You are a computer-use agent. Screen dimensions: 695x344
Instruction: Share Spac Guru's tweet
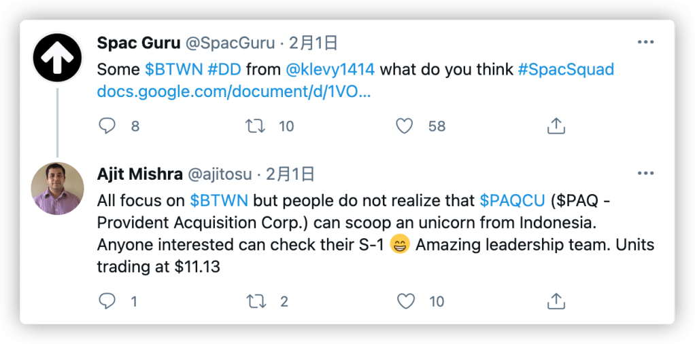coord(556,126)
